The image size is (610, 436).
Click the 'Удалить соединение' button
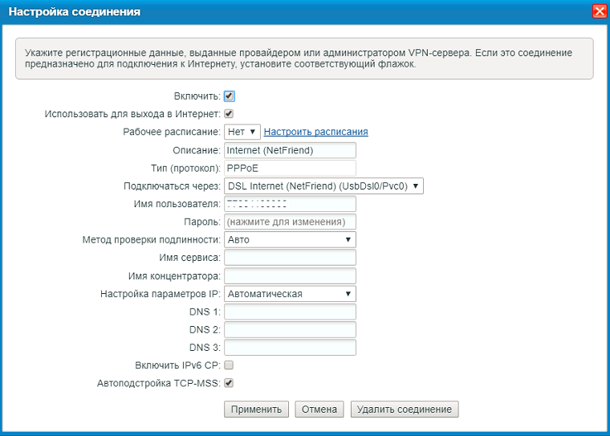pyautogui.click(x=405, y=410)
